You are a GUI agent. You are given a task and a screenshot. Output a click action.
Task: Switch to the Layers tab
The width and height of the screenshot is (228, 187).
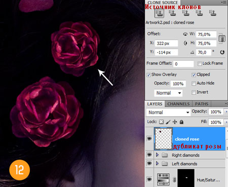(155, 104)
